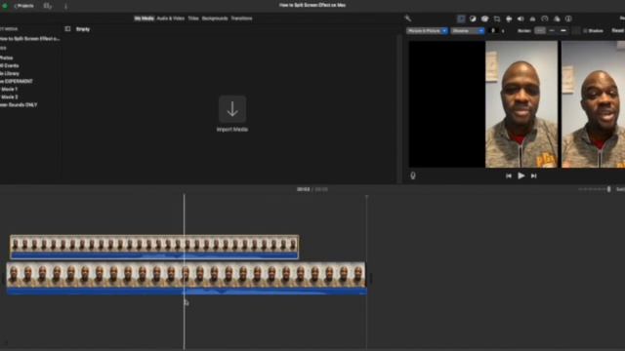Viewport: 625px width, 351px height.
Task: Open the color correction palette icon
Action: (484, 19)
